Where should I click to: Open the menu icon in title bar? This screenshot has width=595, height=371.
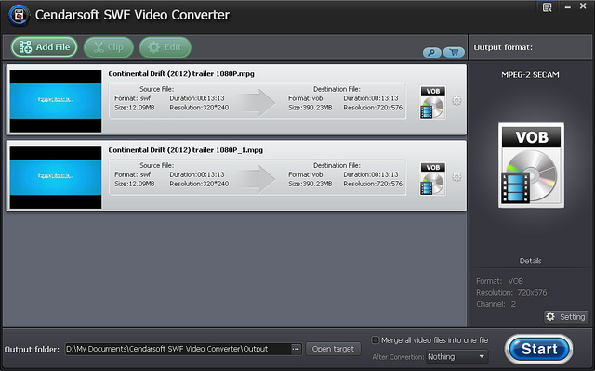click(x=548, y=7)
